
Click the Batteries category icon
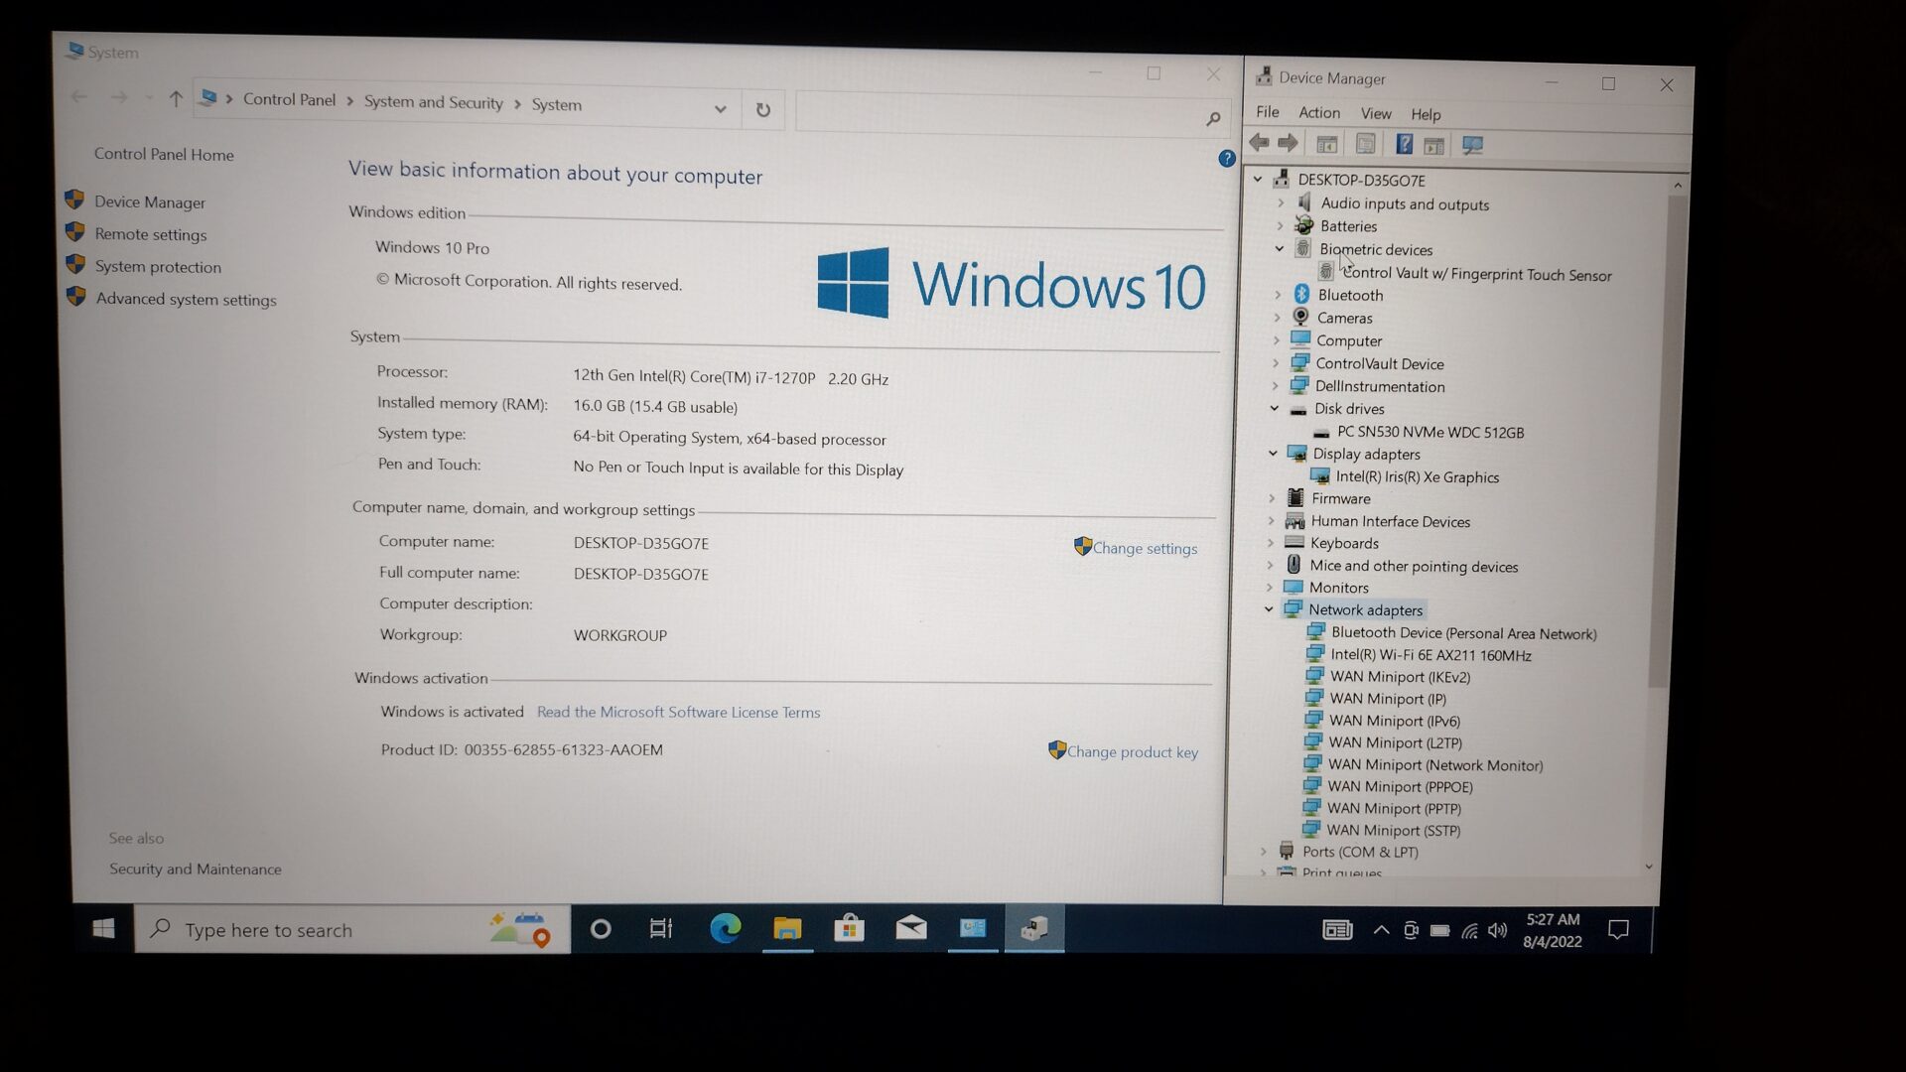[x=1304, y=225]
